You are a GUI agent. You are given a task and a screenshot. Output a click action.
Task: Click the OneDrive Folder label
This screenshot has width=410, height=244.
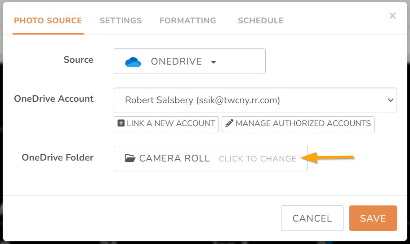pos(58,157)
